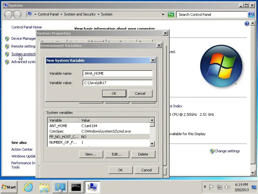Click the Refresh icon next to the address bar
258x194 pixels.
[171, 15]
